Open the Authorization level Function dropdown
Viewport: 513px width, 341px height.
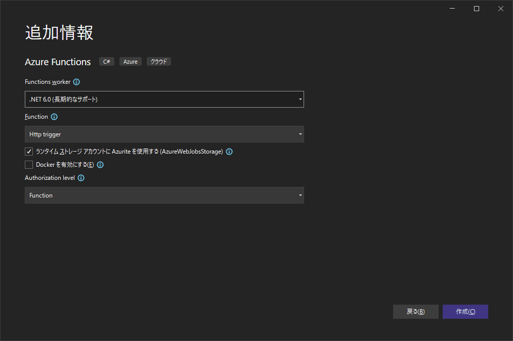pyautogui.click(x=164, y=196)
